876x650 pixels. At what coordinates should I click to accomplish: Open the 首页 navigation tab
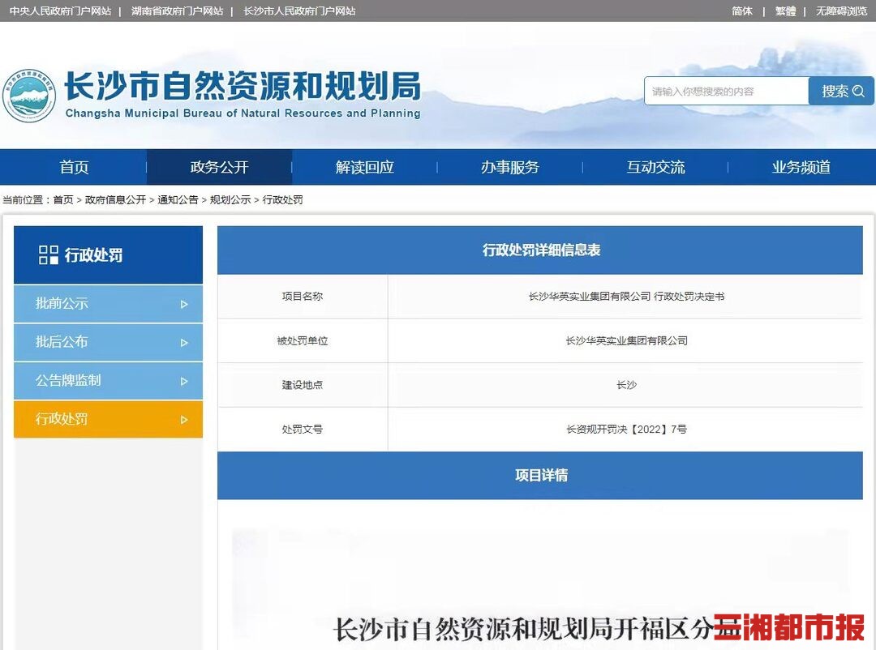74,168
